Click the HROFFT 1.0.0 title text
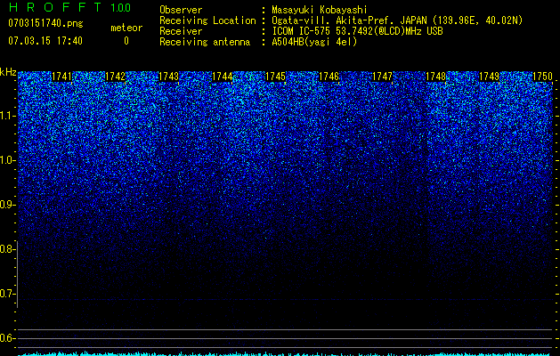Image resolution: width=560 pixels, height=356 pixels. pos(69,7)
